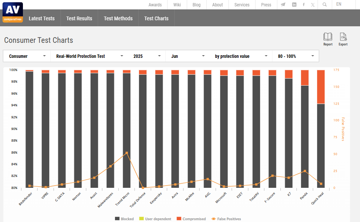
Task: Open the Latest Tests menu
Action: pos(42,18)
